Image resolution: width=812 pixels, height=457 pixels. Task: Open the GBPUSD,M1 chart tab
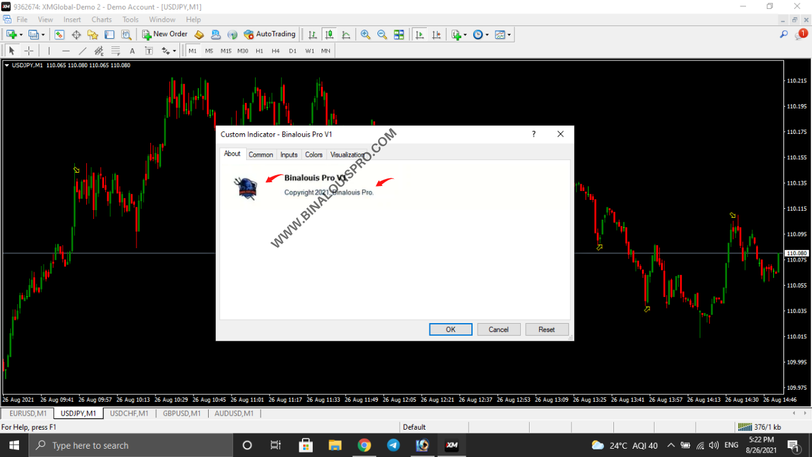click(182, 413)
